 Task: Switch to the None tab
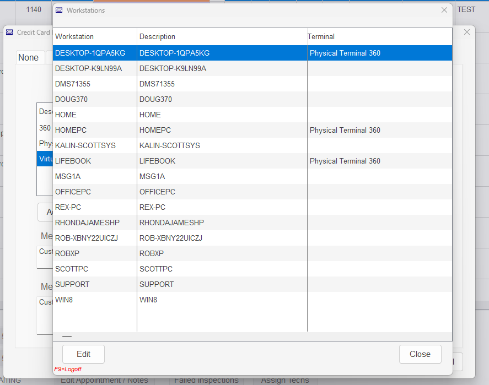point(29,58)
